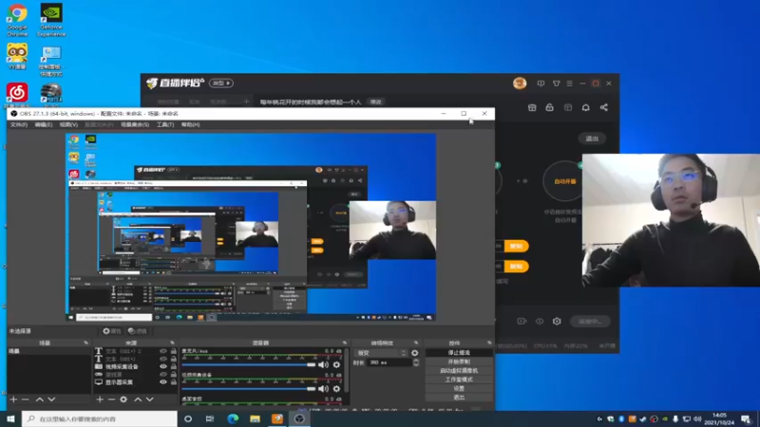
Task: Open the 文件(F) menu in OBS
Action: [19, 124]
